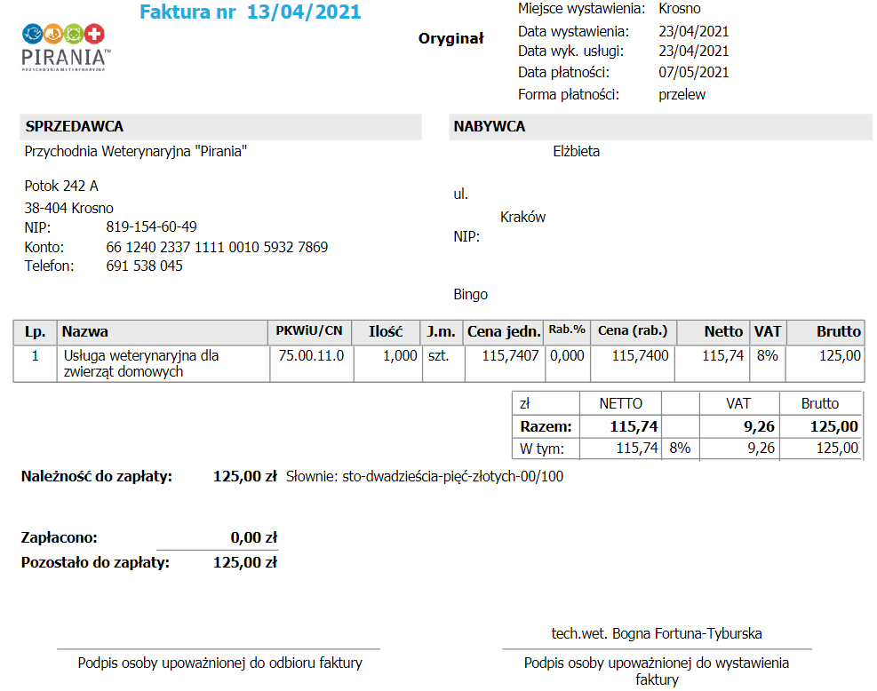Image resolution: width=877 pixels, height=691 pixels.
Task: Select the 'Bingo' text
Action: (470, 295)
